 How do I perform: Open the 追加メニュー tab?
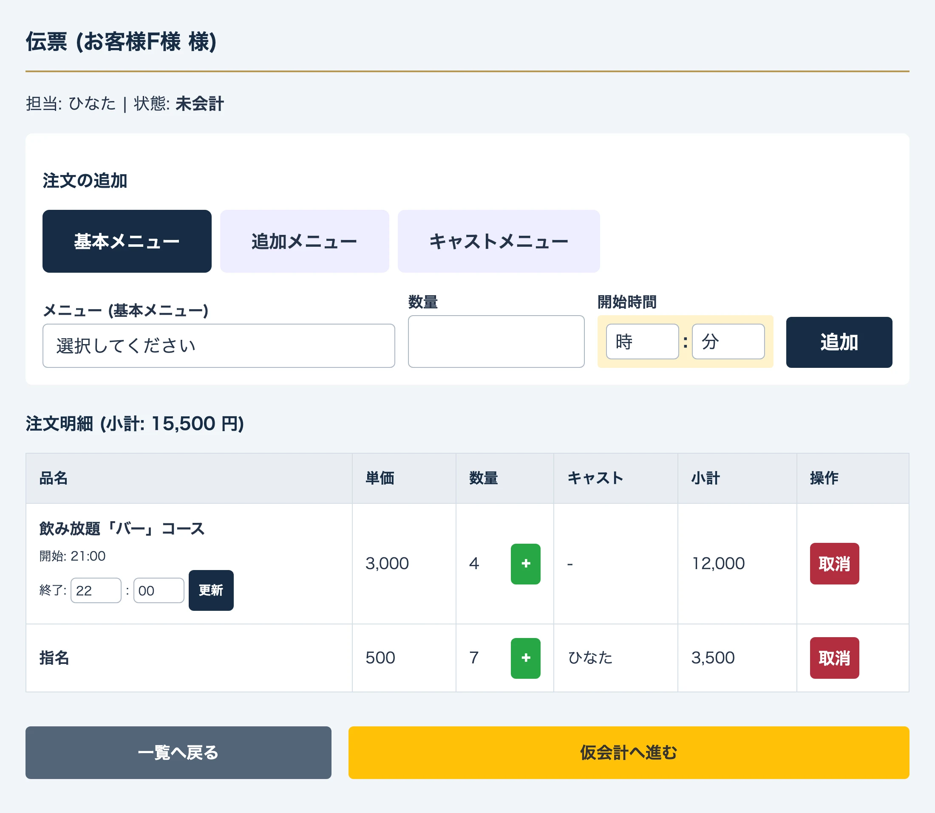pos(305,241)
